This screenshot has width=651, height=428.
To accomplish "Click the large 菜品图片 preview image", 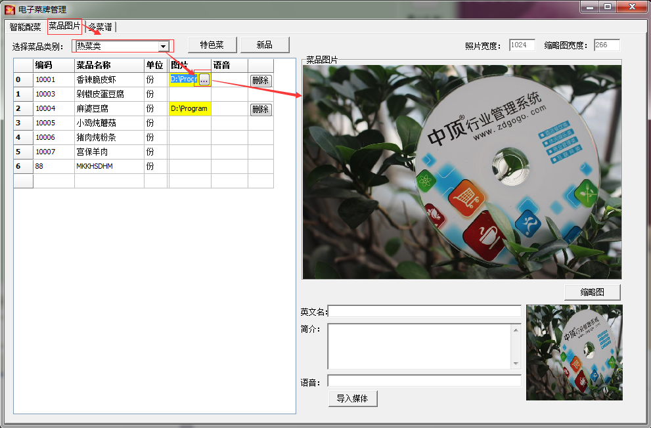I will (462, 172).
